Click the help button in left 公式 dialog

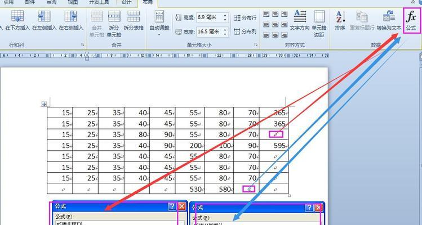pos(172,206)
